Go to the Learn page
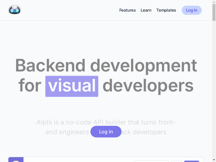 pyautogui.click(x=146, y=10)
